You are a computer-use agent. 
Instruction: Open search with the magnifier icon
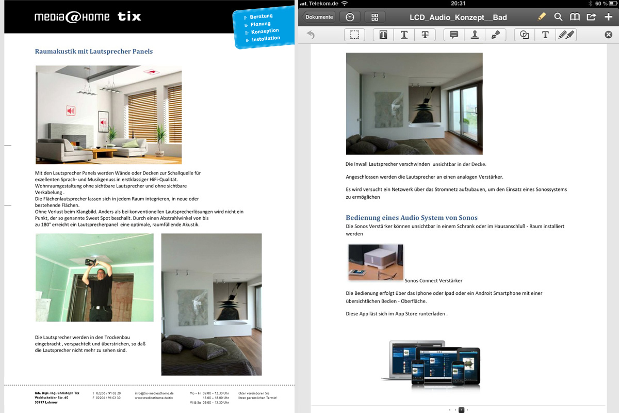pos(558,17)
